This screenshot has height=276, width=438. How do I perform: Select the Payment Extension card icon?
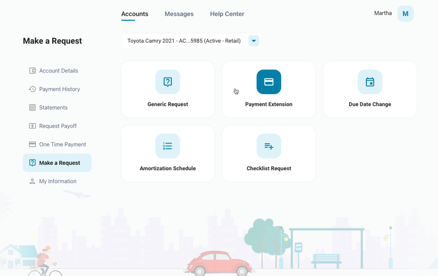point(269,82)
